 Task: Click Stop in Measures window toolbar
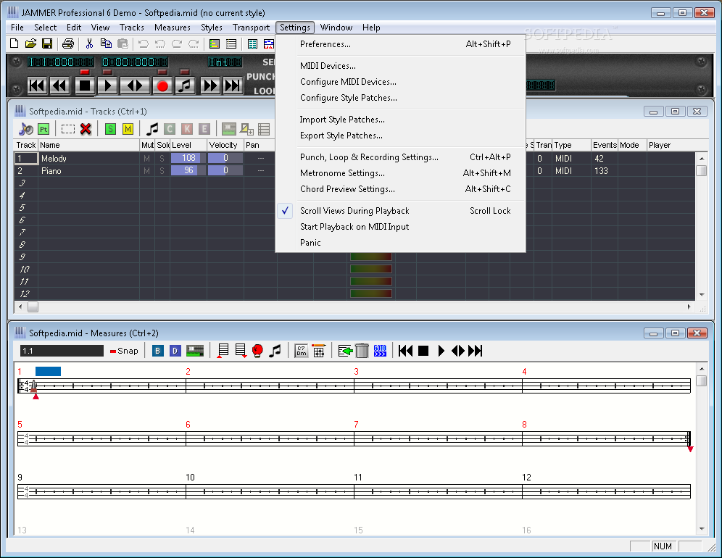pyautogui.click(x=423, y=351)
